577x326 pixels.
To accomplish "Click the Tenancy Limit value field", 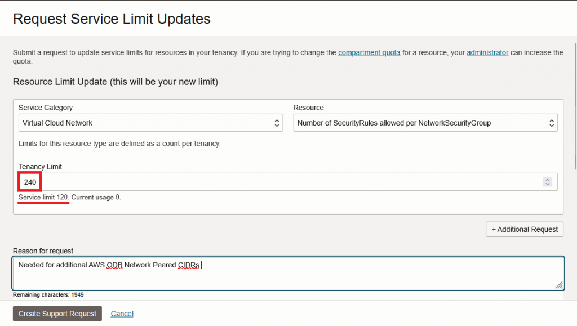I will (x=282, y=182).
